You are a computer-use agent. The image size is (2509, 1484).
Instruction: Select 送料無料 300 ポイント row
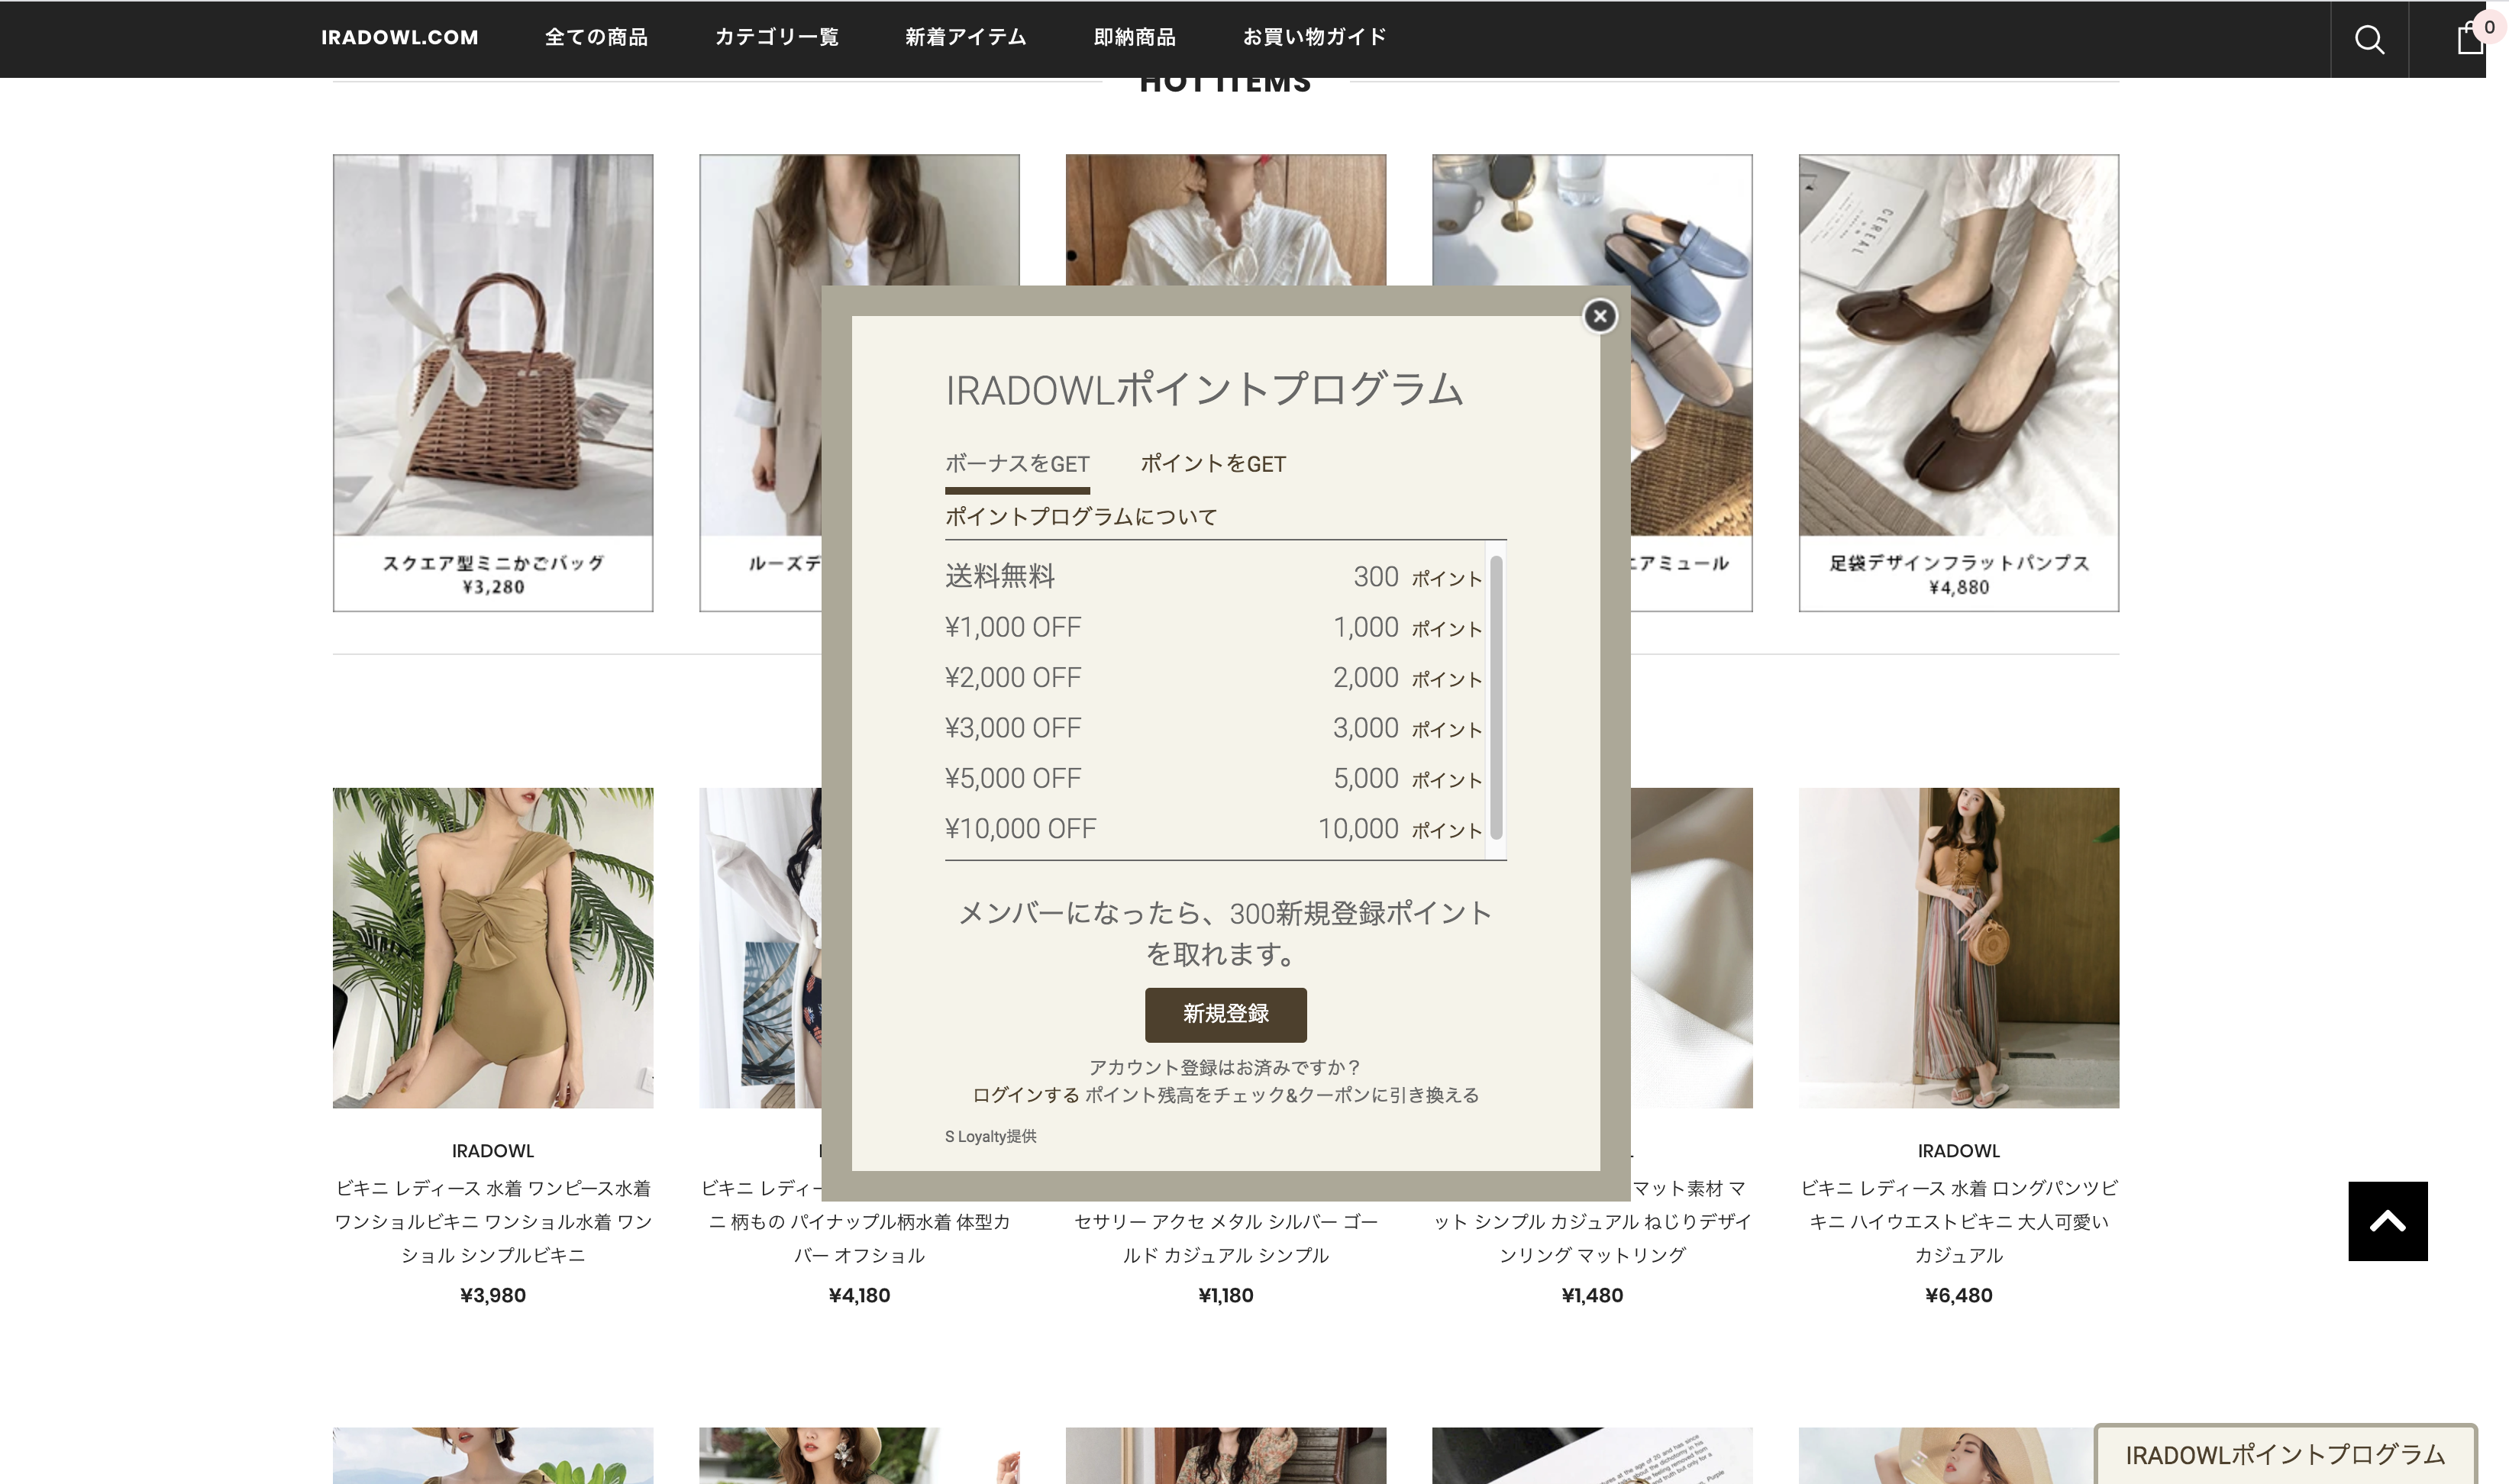[1214, 576]
